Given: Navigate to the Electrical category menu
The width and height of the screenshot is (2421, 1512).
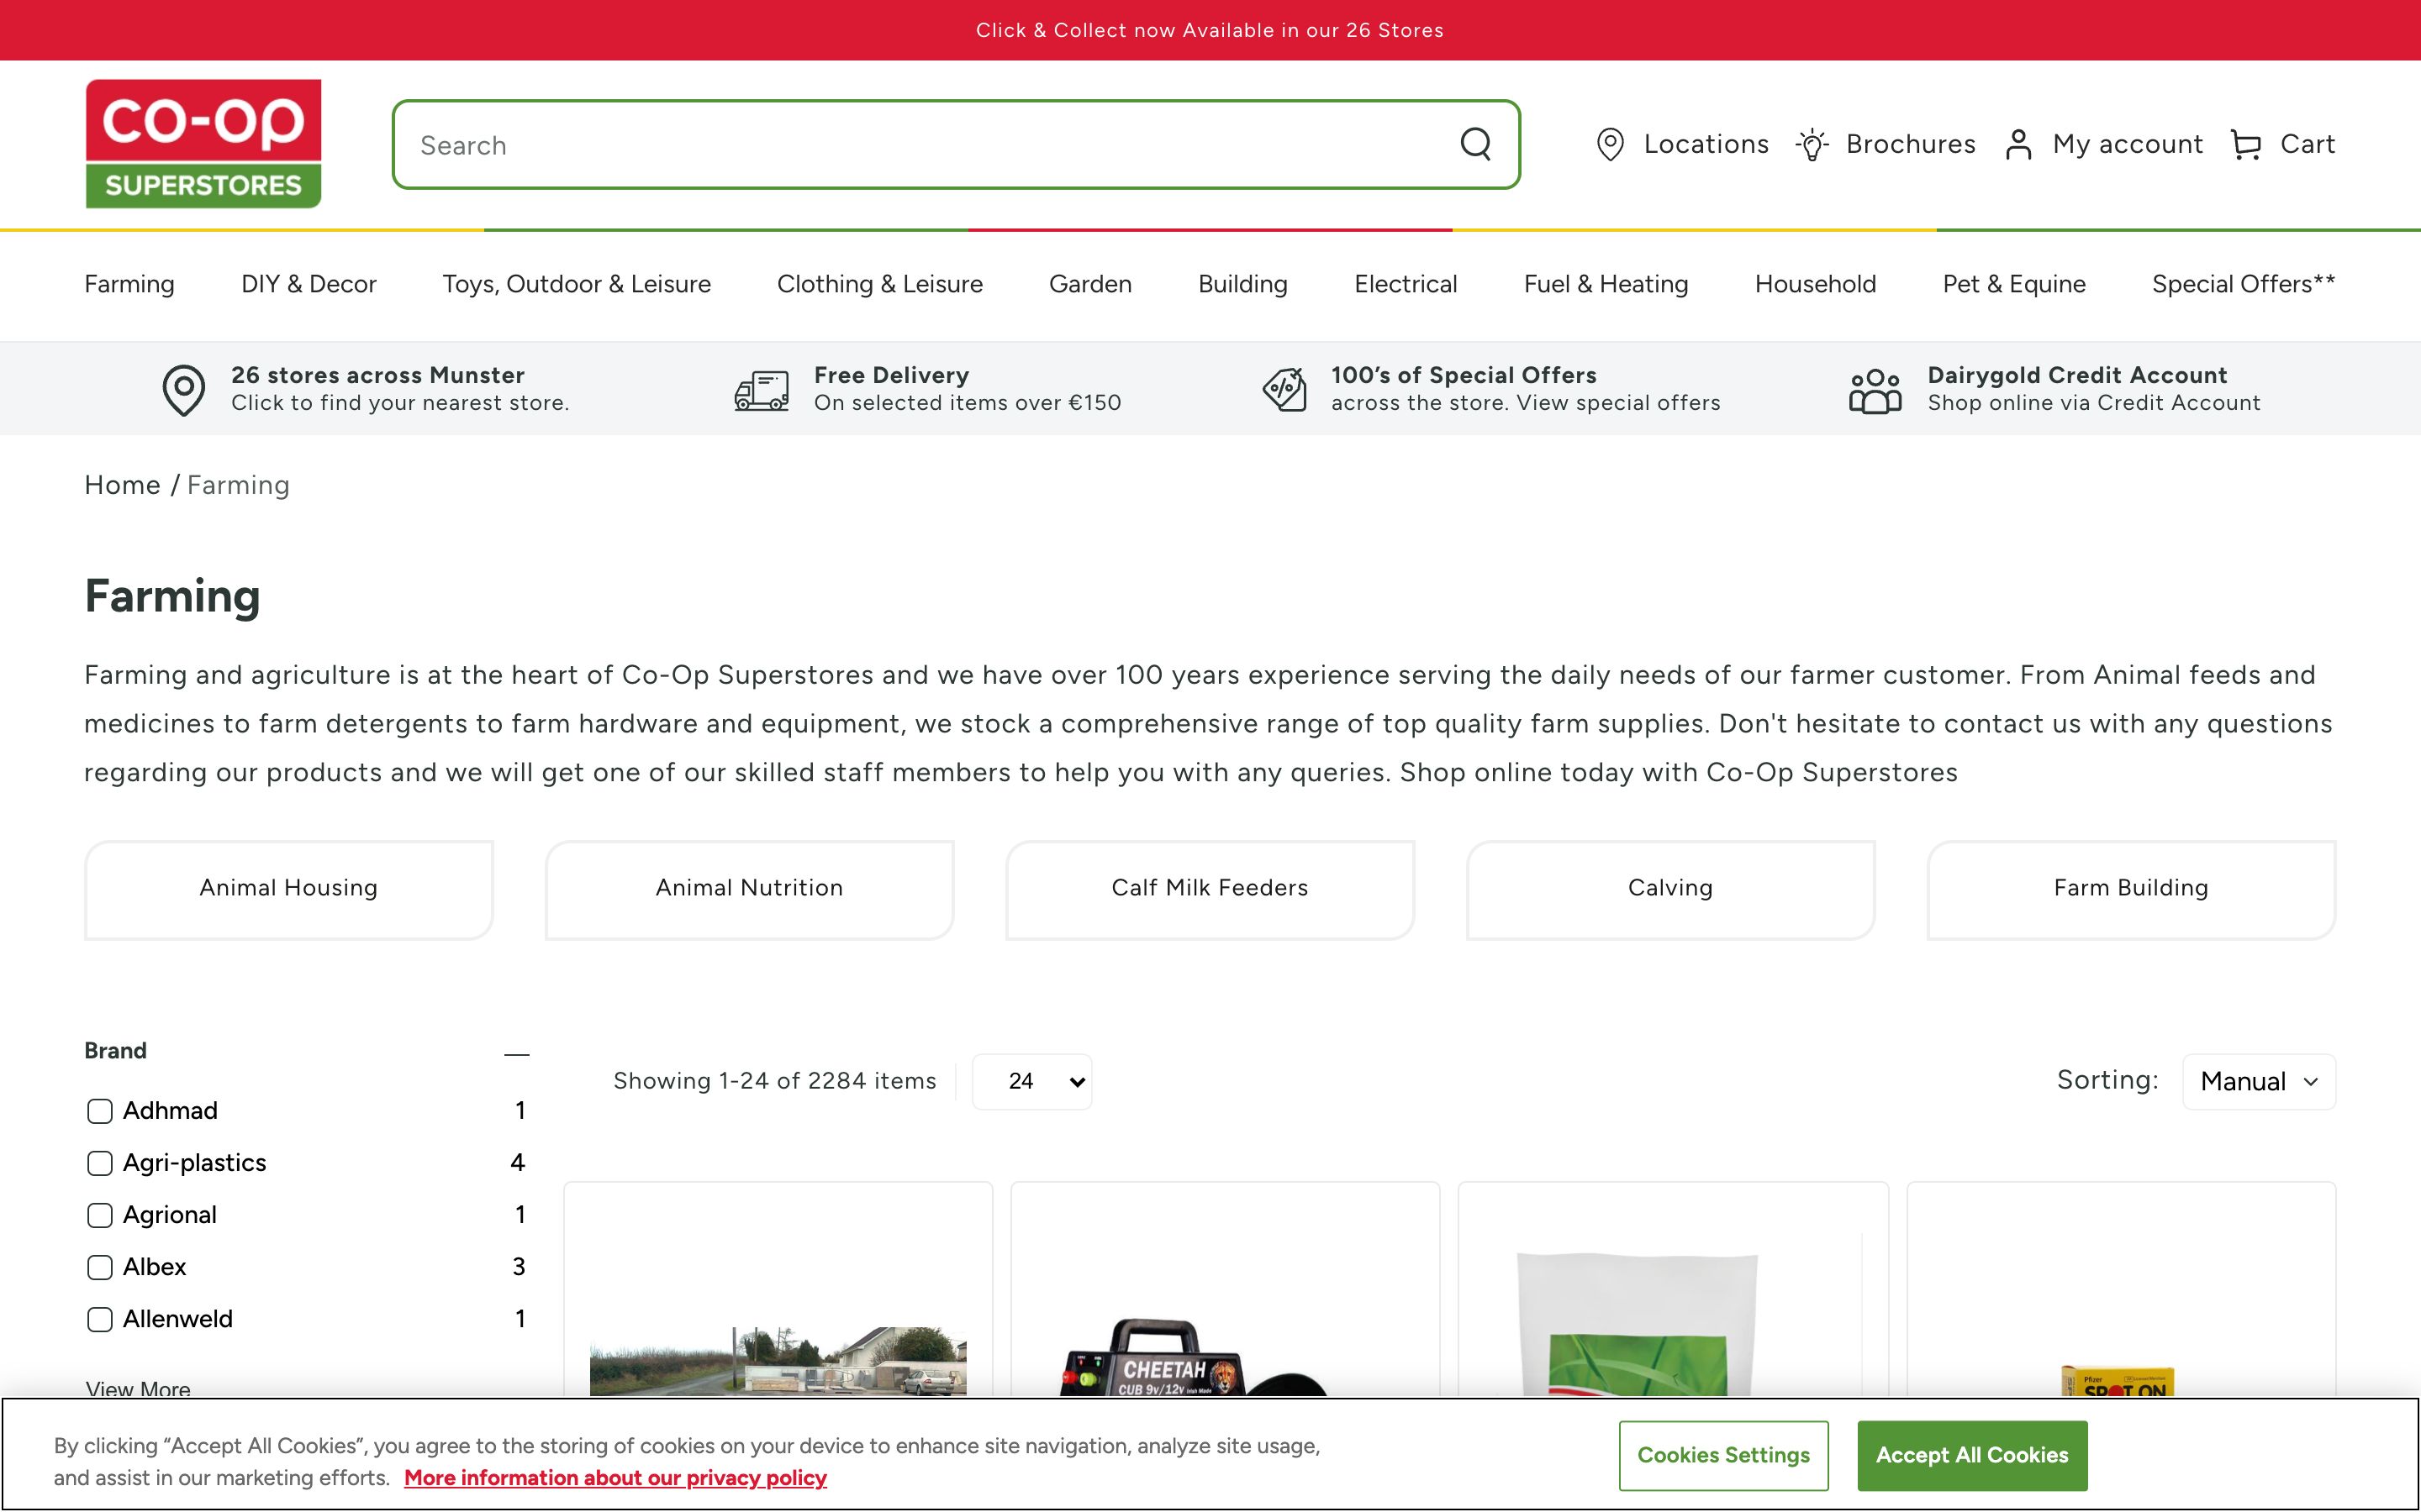Looking at the screenshot, I should (x=1405, y=284).
